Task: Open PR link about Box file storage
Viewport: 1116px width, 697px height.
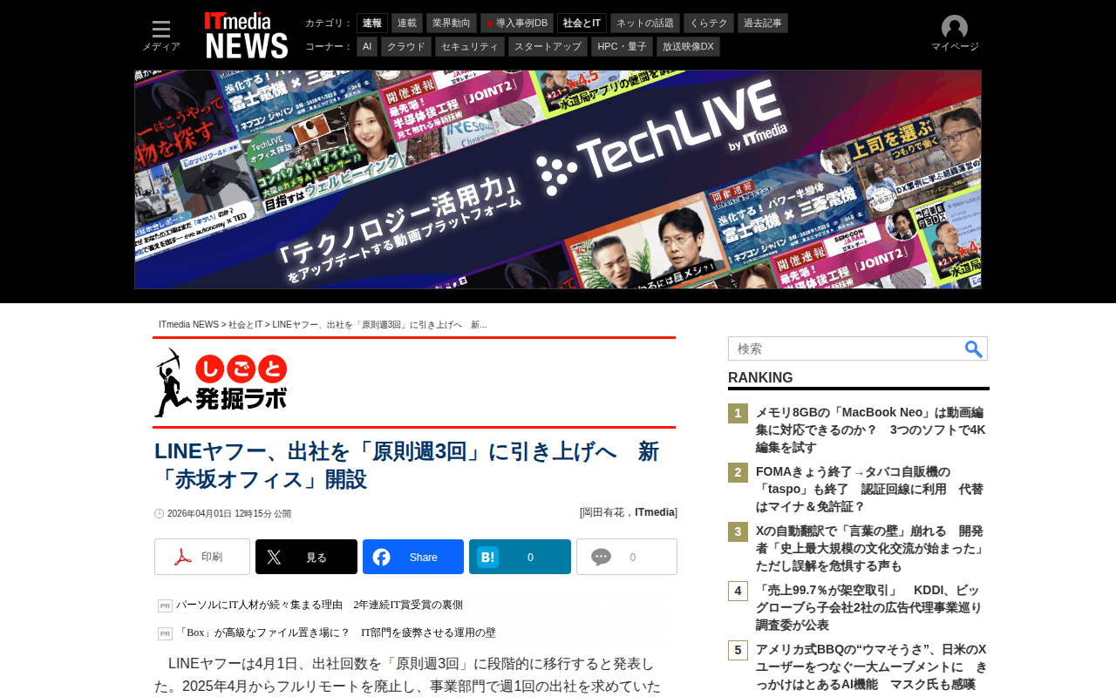Action: 336,633
